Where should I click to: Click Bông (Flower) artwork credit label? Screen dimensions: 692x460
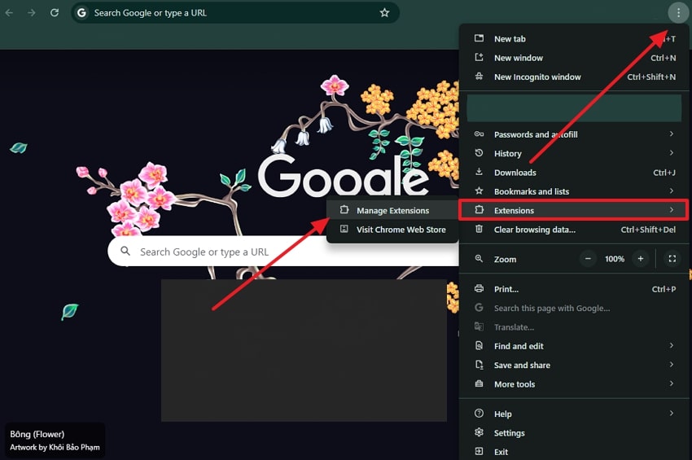pyautogui.click(x=37, y=434)
